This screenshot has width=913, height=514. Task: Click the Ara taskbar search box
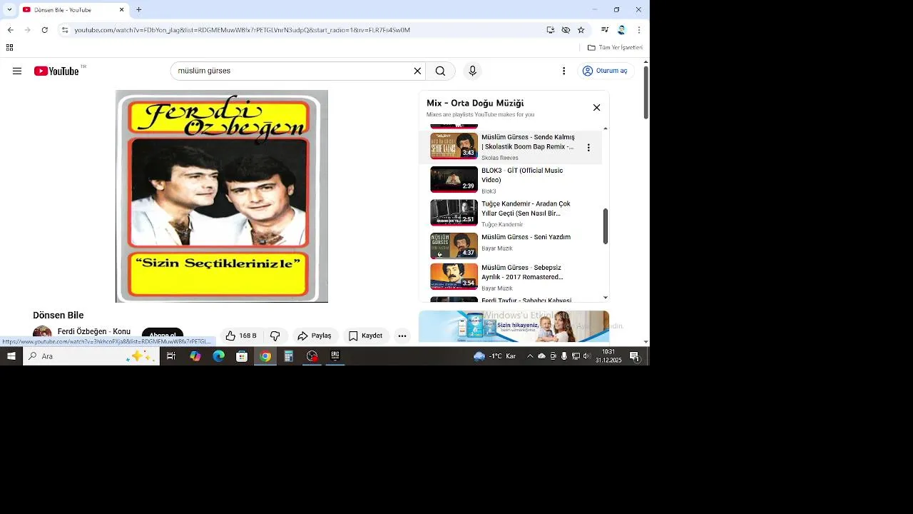(x=91, y=356)
